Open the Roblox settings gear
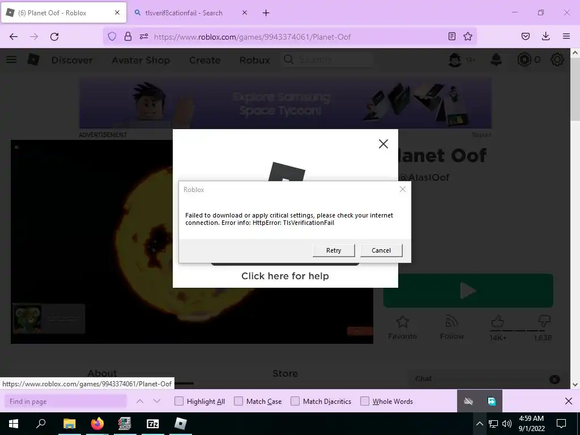The height and width of the screenshot is (435, 580). click(x=557, y=59)
